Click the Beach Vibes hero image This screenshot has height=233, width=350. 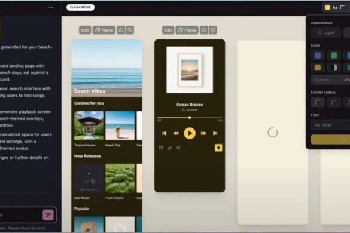106,69
